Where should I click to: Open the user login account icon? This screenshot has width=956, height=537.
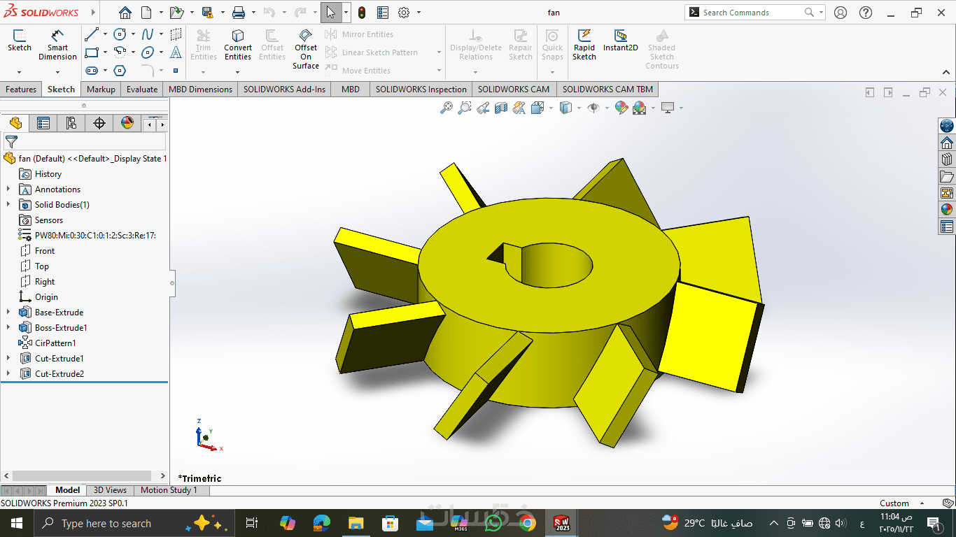coord(841,13)
